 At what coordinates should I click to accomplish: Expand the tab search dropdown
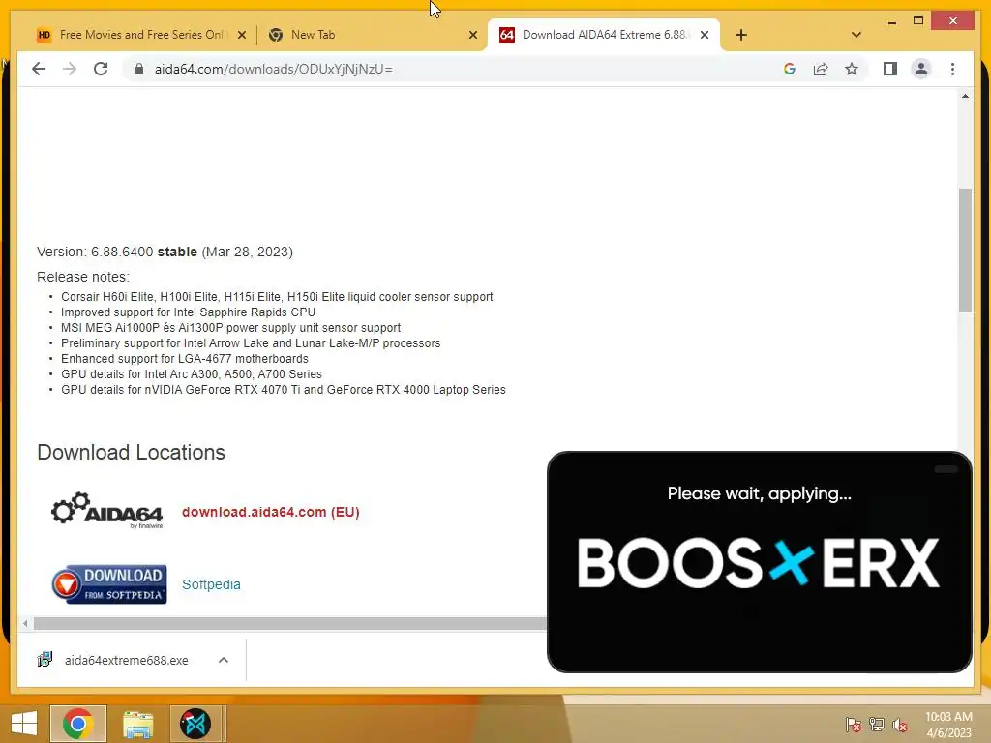coord(856,35)
